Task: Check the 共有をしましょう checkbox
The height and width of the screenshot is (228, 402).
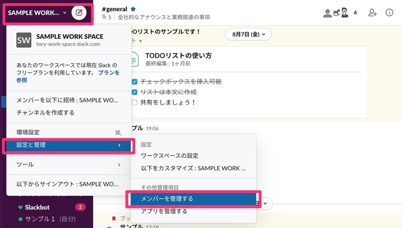Action: (134, 102)
